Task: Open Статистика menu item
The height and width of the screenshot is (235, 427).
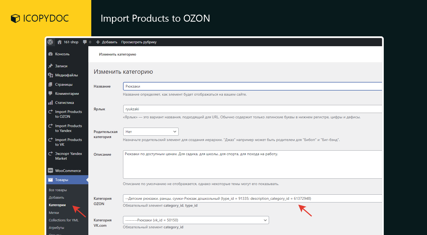Action: [65, 103]
